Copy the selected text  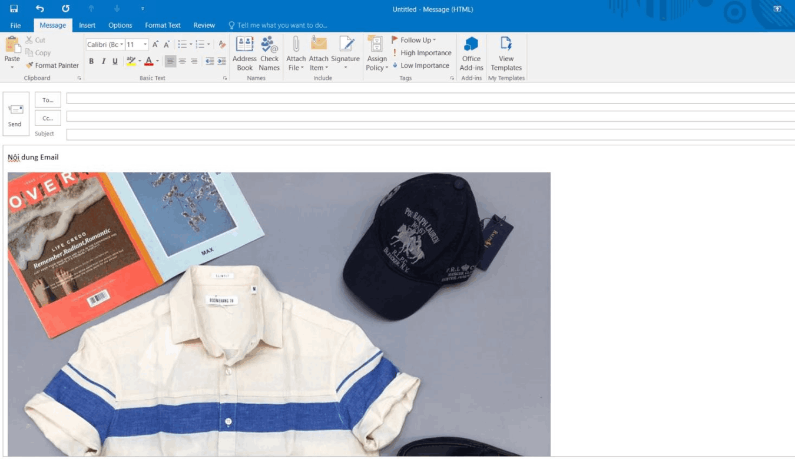pos(38,52)
